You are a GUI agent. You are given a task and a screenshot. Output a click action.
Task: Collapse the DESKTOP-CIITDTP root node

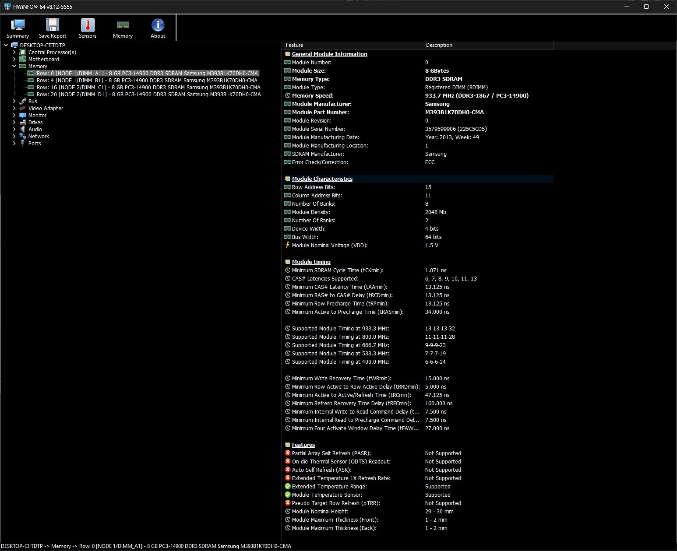(6, 45)
